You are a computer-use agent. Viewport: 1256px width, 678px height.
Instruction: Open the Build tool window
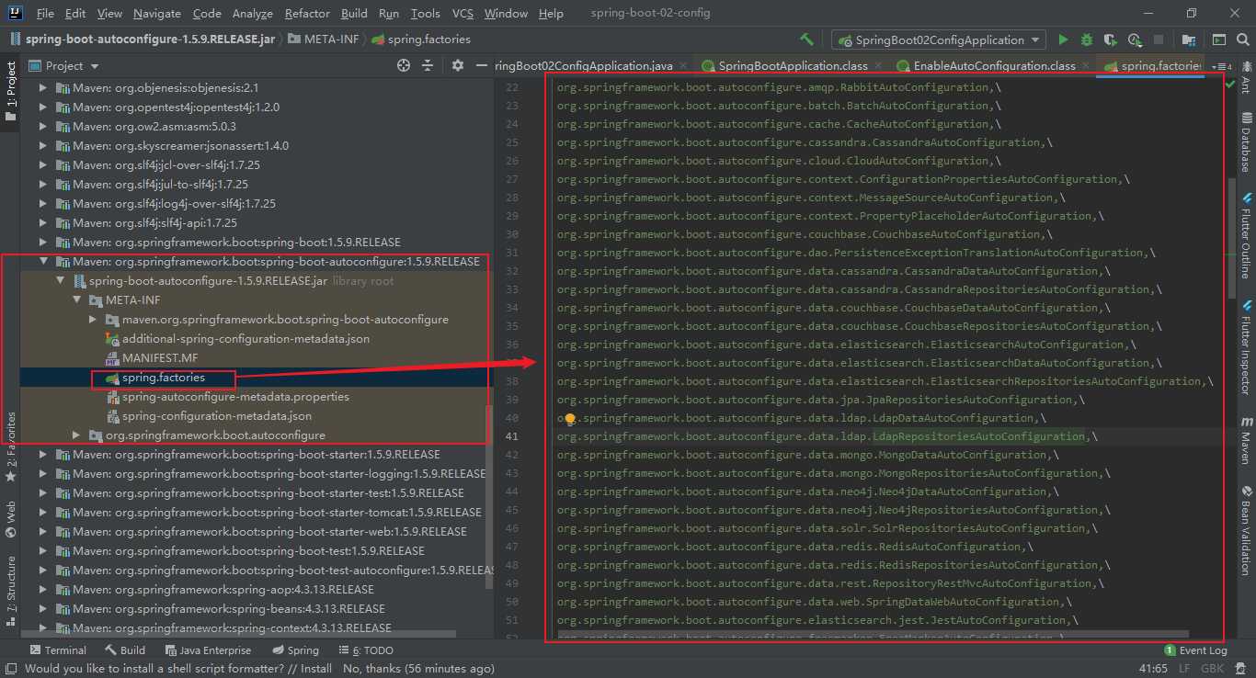[x=125, y=650]
